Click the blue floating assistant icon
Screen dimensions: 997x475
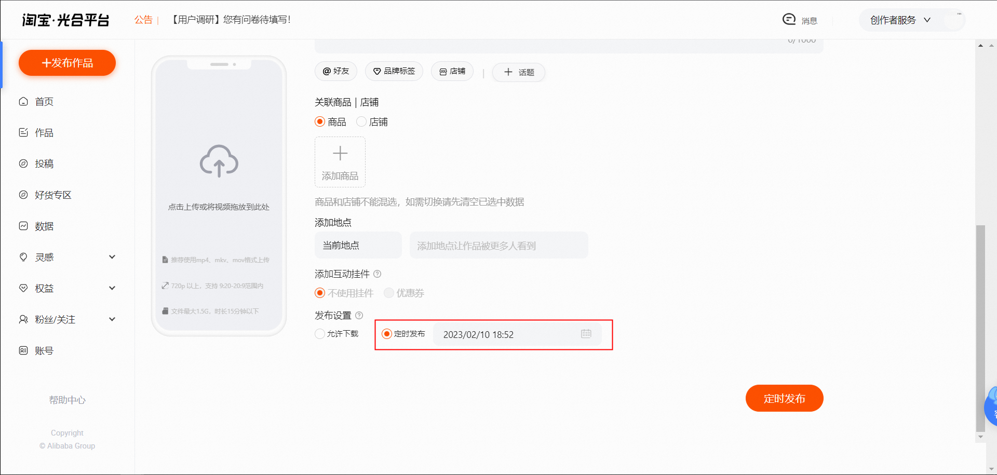tap(991, 407)
